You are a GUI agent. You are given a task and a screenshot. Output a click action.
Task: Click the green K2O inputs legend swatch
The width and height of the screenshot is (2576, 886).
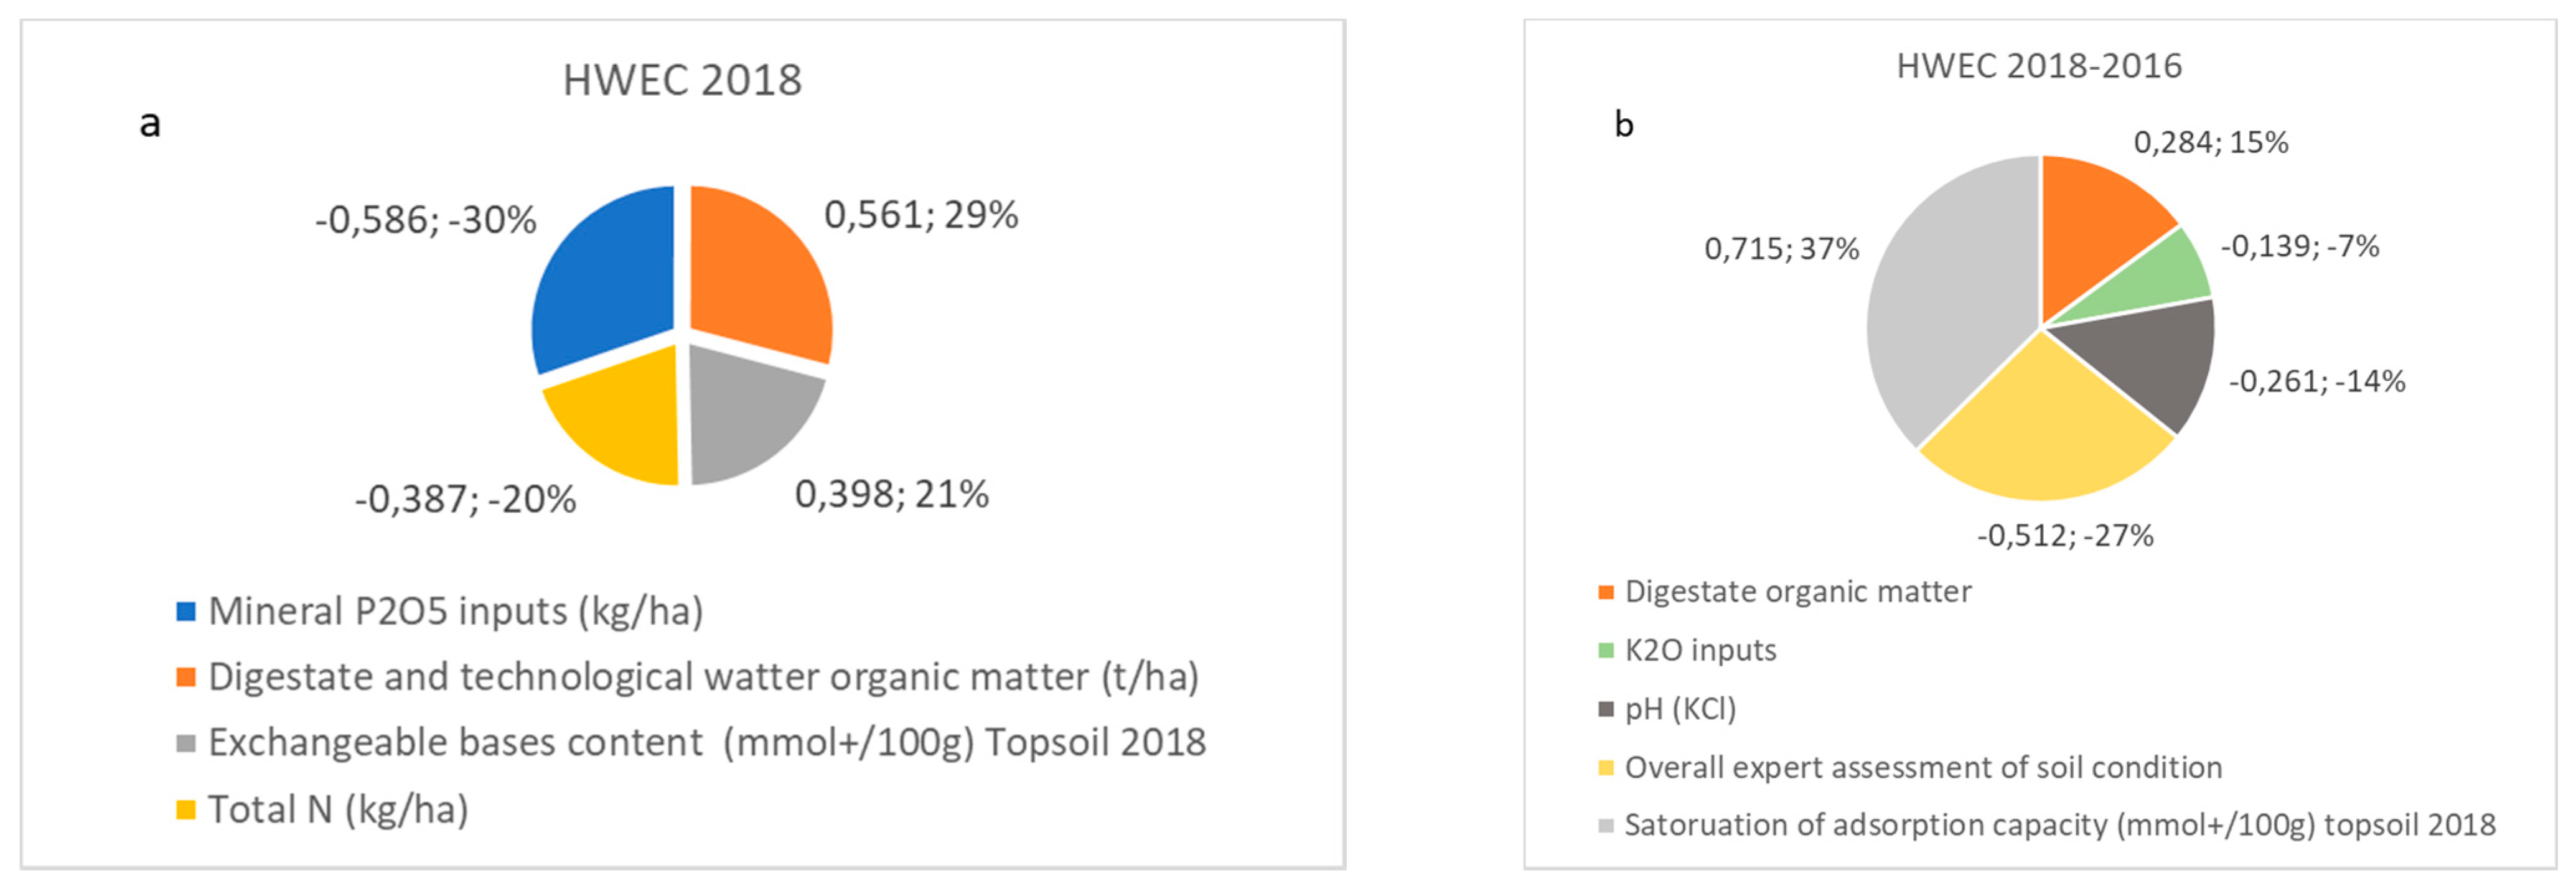coord(1606,650)
